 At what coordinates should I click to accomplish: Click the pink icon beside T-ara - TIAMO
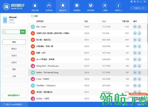pyautogui.click(x=33, y=79)
